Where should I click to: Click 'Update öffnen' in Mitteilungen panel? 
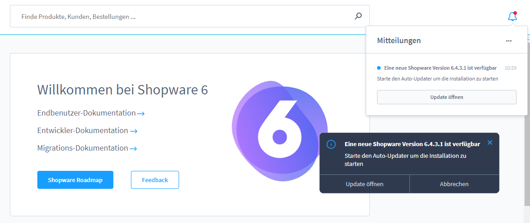(x=446, y=97)
